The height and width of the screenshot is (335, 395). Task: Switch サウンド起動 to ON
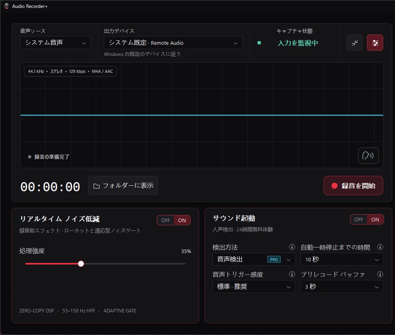click(x=375, y=219)
